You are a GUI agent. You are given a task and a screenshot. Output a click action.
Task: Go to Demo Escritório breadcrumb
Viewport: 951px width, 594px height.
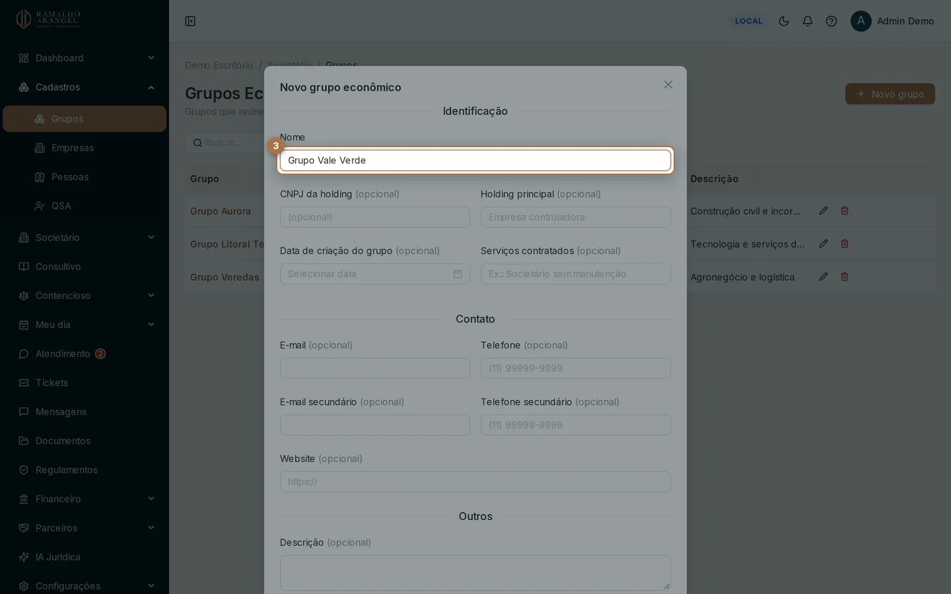219,65
